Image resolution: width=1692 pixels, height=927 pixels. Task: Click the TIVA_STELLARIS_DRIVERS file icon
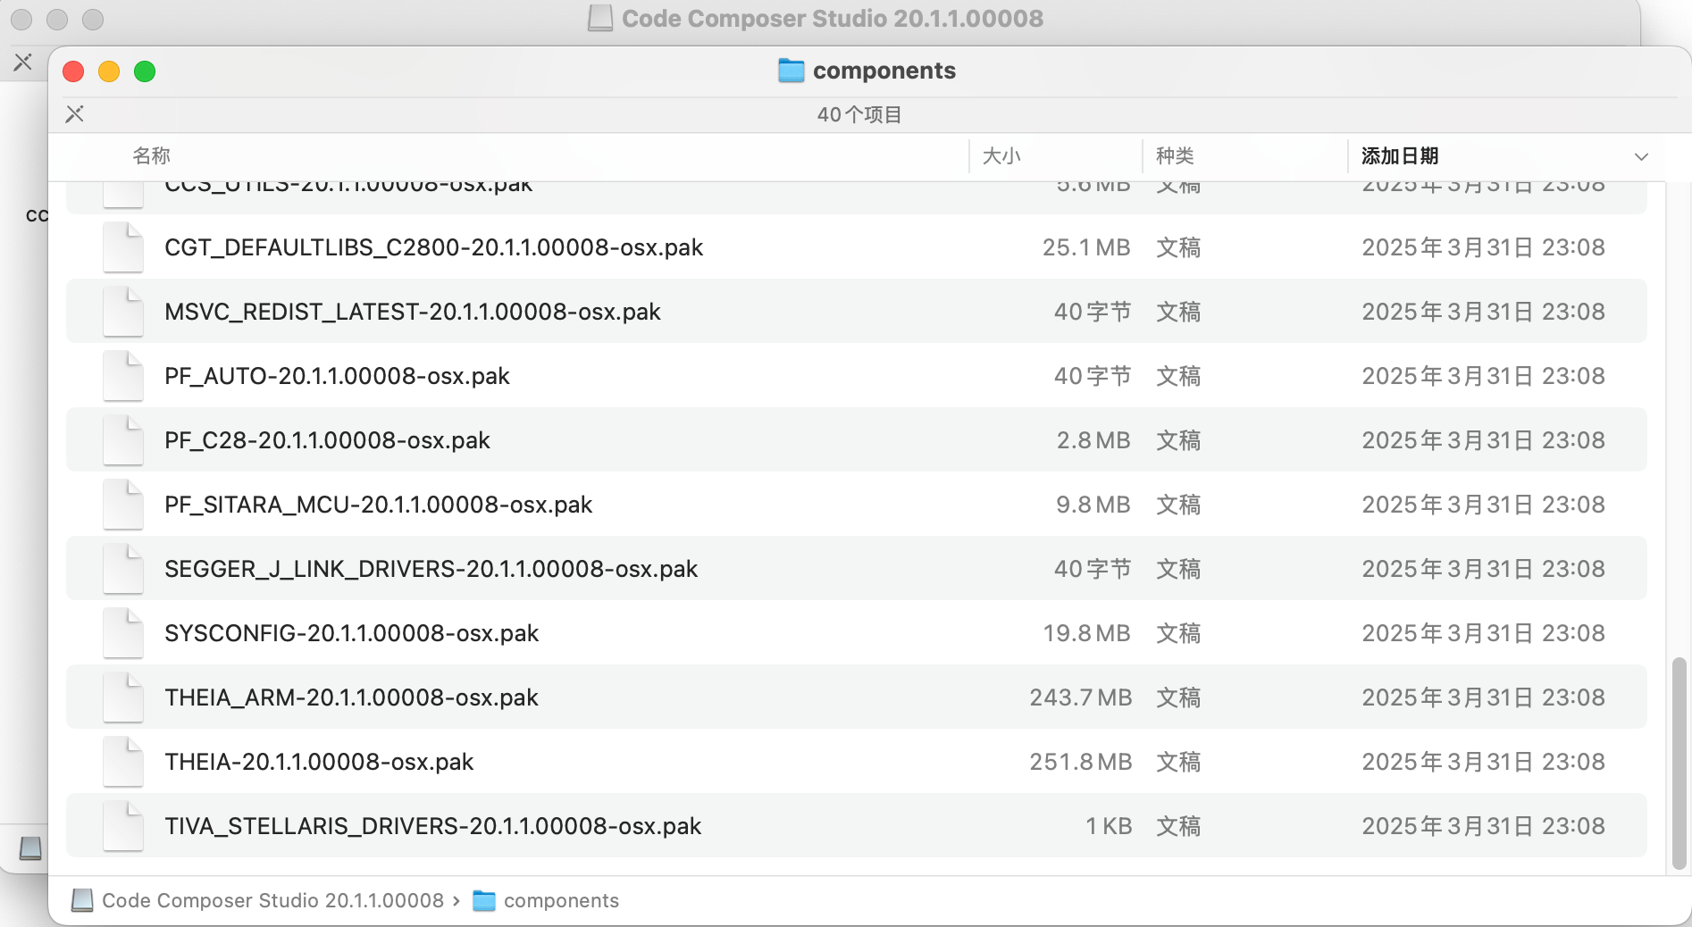tap(123, 826)
